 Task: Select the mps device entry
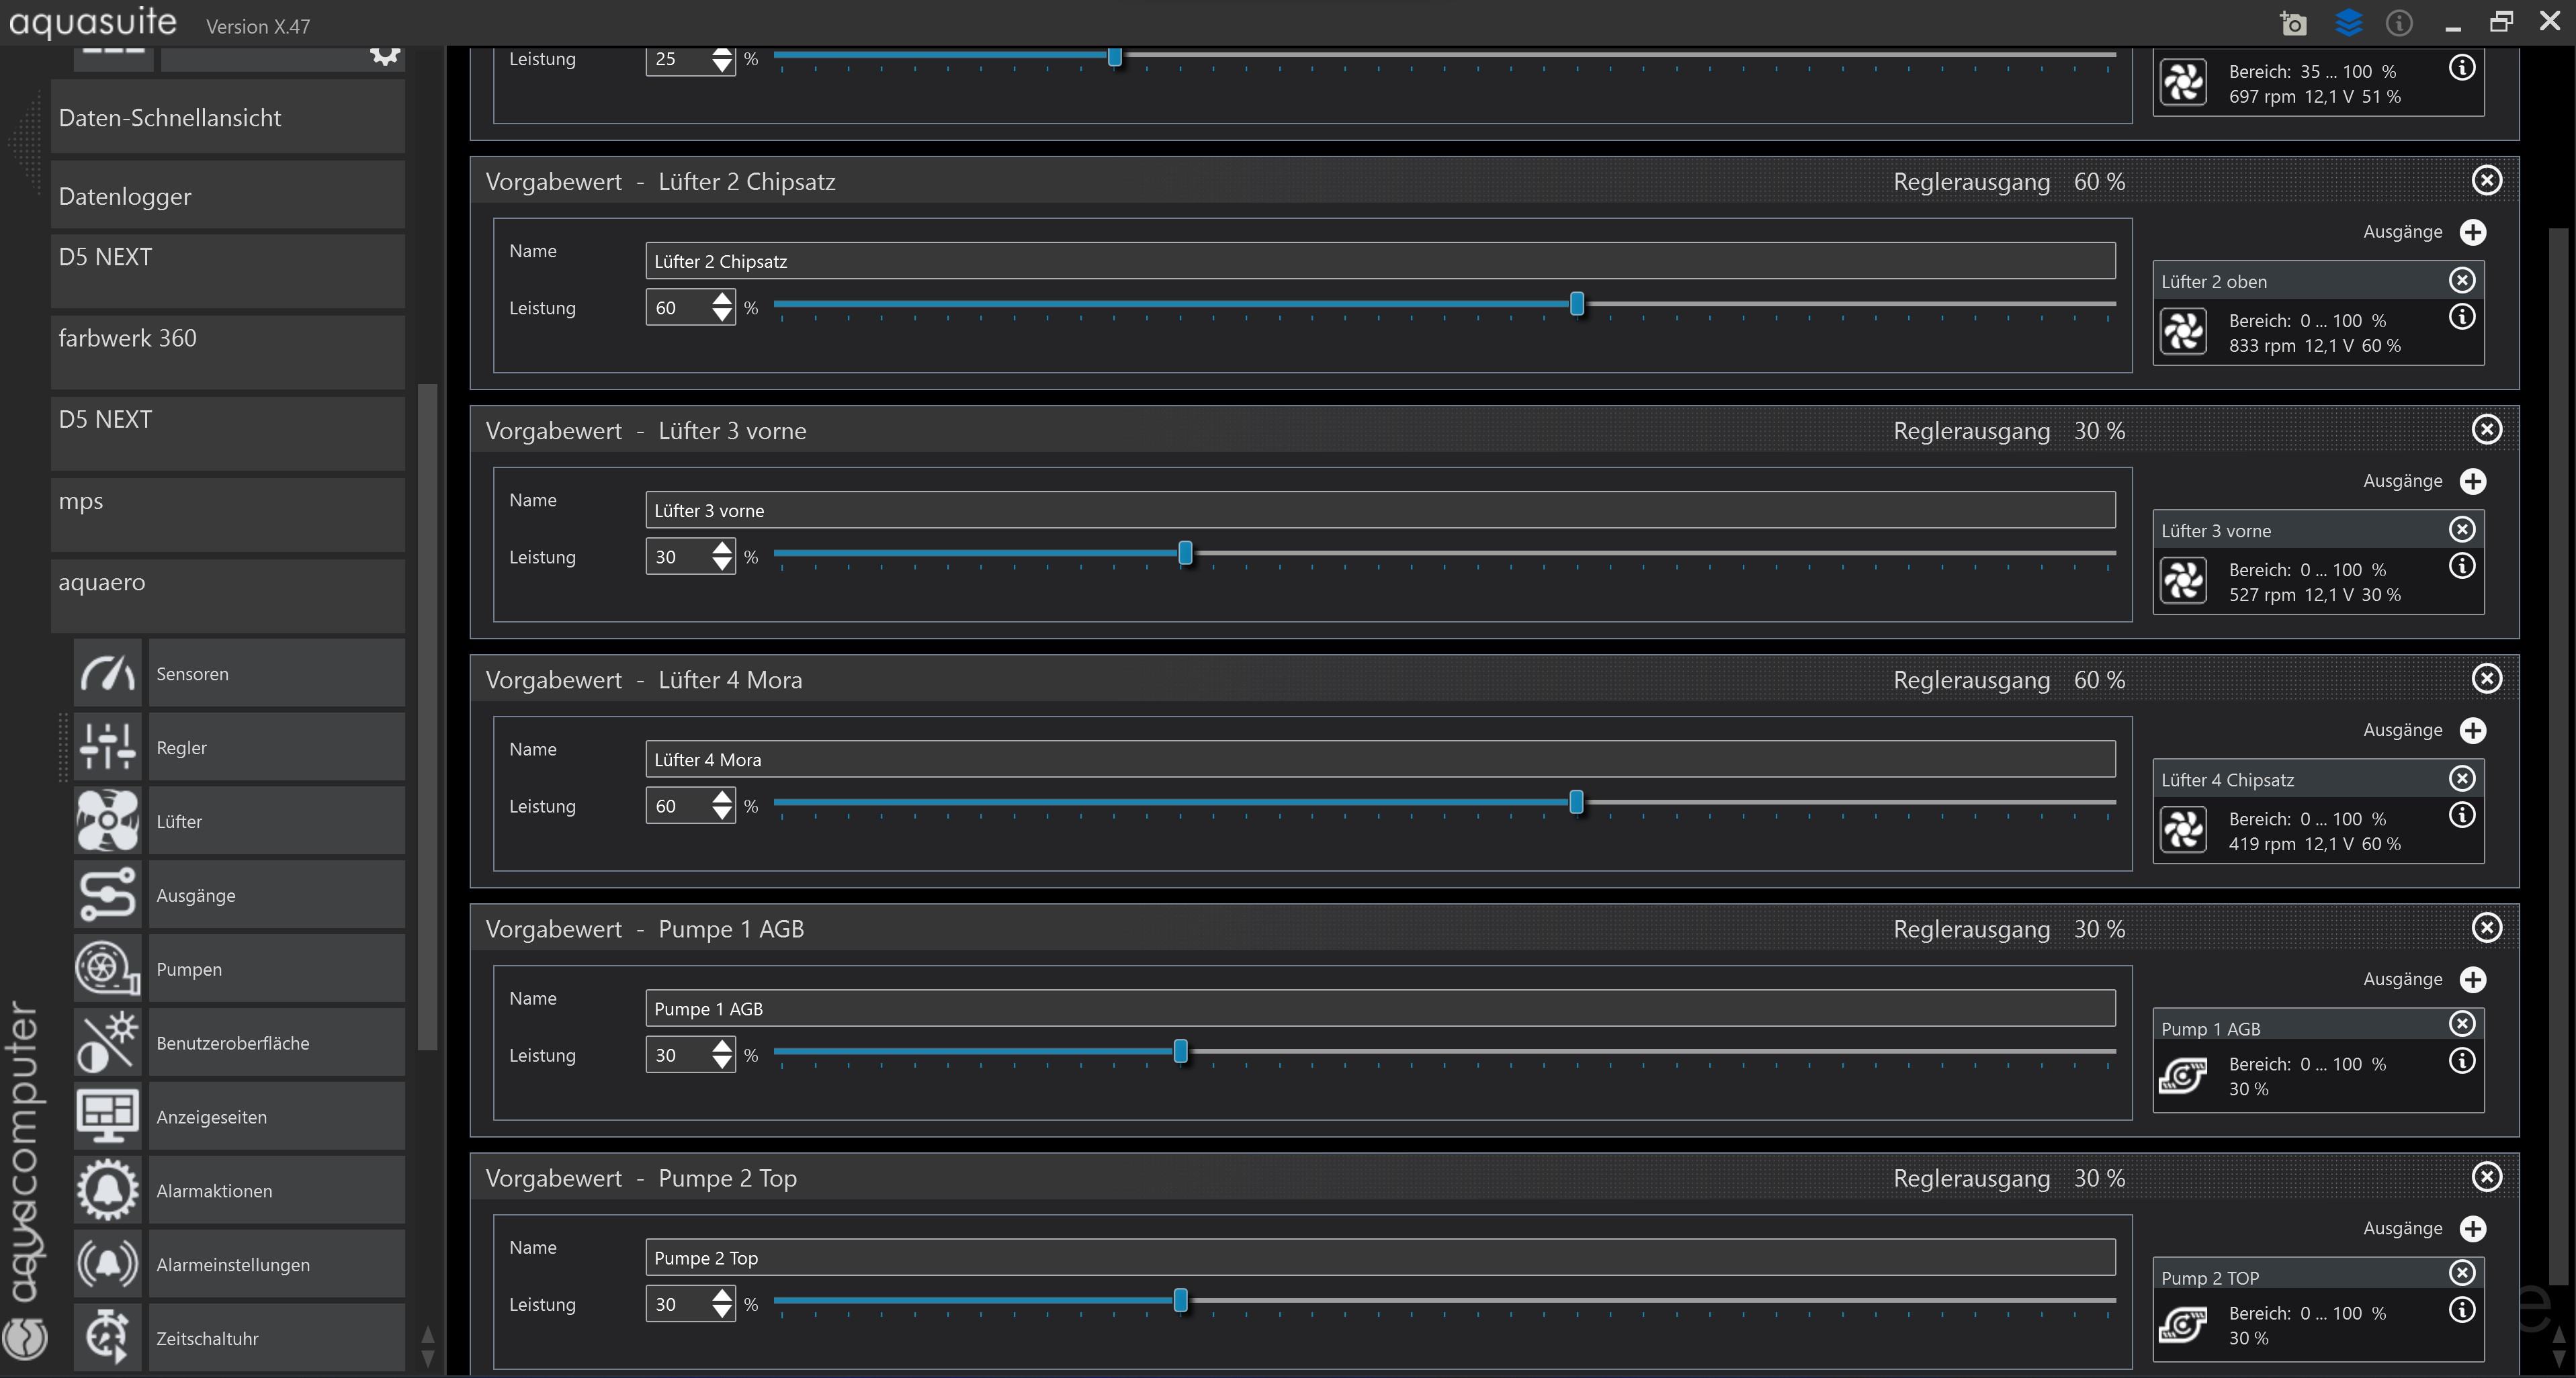(228, 514)
